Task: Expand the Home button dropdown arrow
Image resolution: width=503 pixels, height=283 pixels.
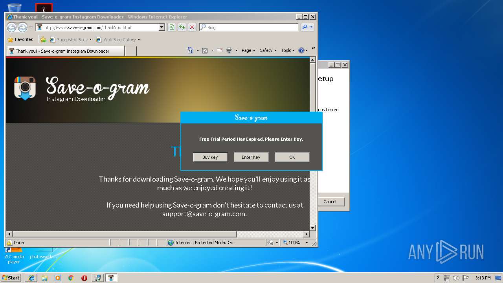Action: point(198,50)
